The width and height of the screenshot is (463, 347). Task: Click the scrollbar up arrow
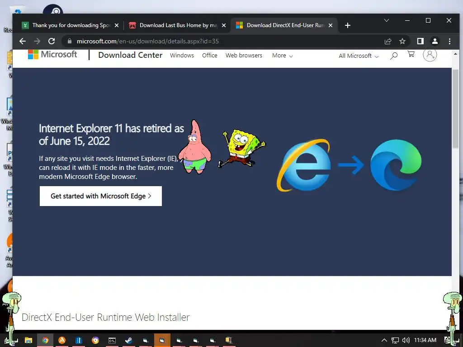tap(456, 54)
